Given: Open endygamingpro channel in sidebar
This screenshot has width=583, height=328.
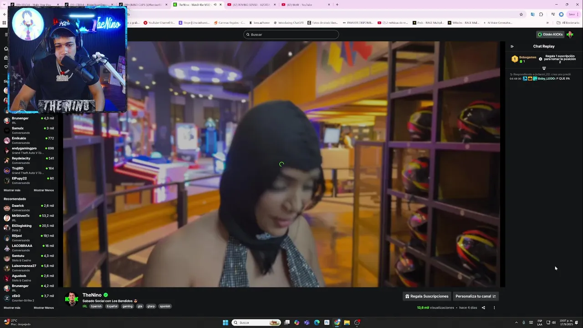Looking at the screenshot, I should tap(29, 150).
